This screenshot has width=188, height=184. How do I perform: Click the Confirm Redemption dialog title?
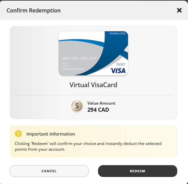coord(34,10)
